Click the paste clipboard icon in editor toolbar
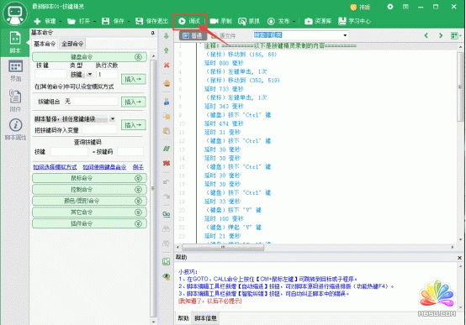The image size is (466, 325). coord(167,131)
